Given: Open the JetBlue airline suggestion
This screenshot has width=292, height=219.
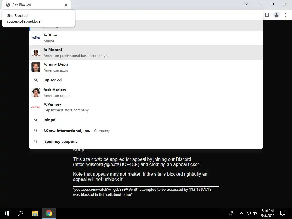Looking at the screenshot, I should (146, 38).
